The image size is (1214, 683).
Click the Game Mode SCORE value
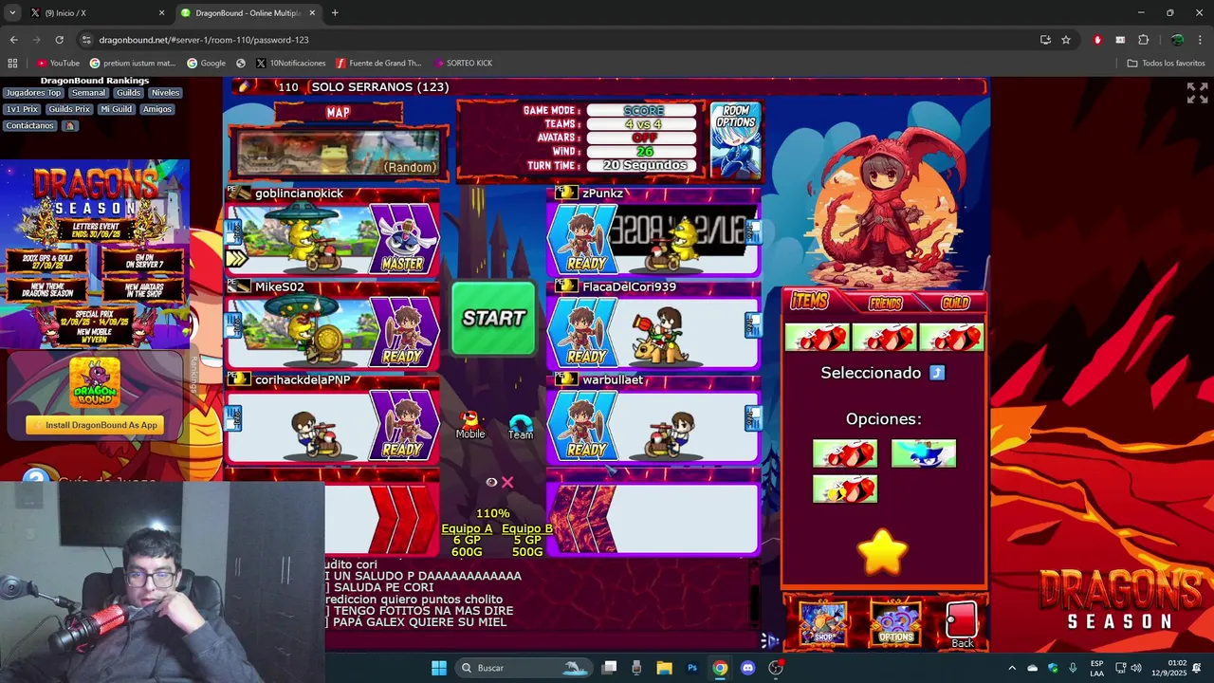pyautogui.click(x=643, y=111)
